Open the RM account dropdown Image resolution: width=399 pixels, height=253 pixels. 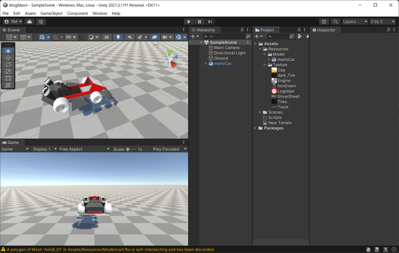[13, 22]
